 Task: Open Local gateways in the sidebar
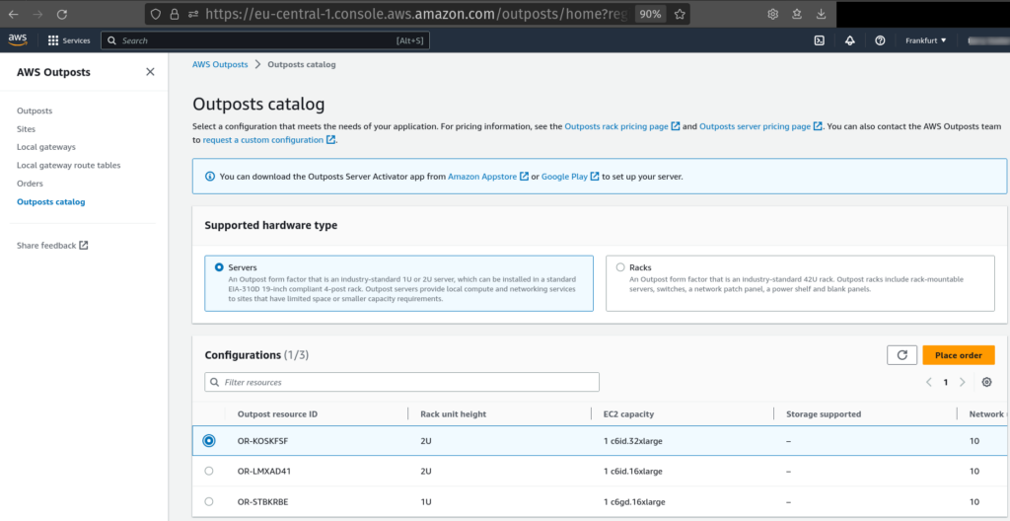coord(46,147)
